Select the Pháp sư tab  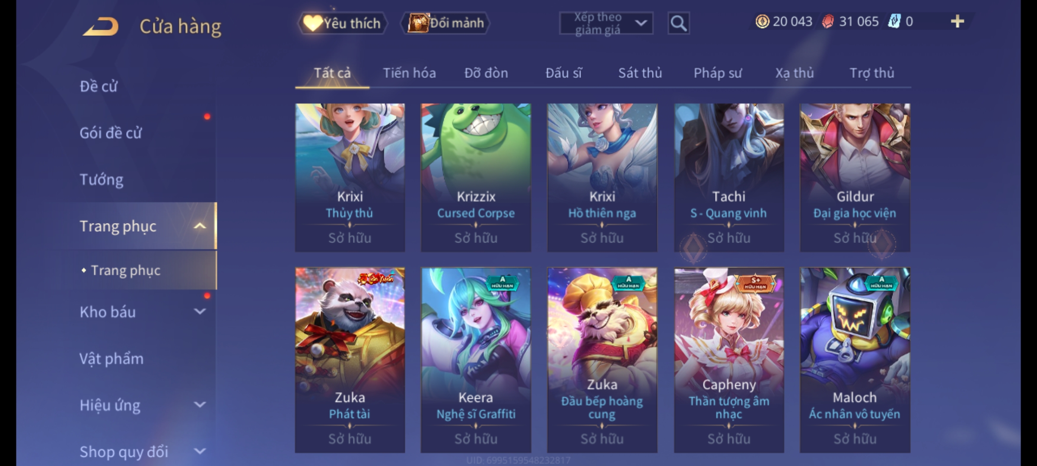click(718, 73)
